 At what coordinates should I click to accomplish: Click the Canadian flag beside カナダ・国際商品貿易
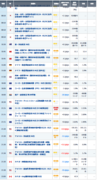[x=10, y=162]
